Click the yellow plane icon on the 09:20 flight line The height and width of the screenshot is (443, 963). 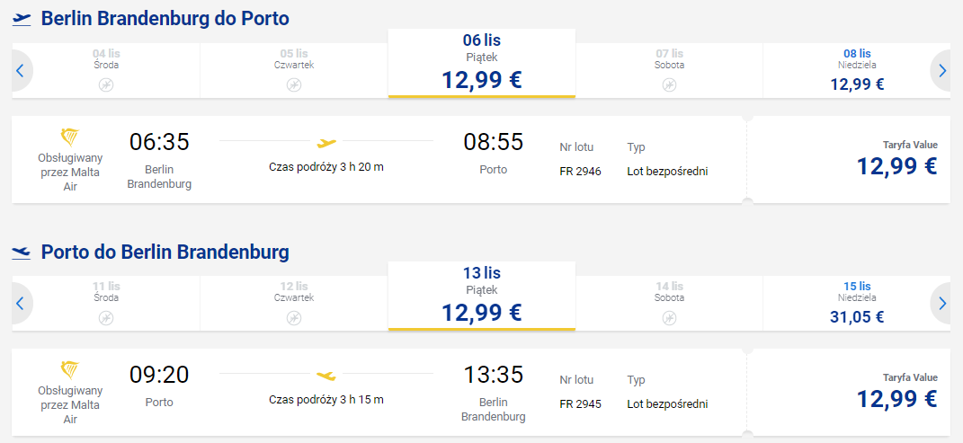pyautogui.click(x=326, y=375)
